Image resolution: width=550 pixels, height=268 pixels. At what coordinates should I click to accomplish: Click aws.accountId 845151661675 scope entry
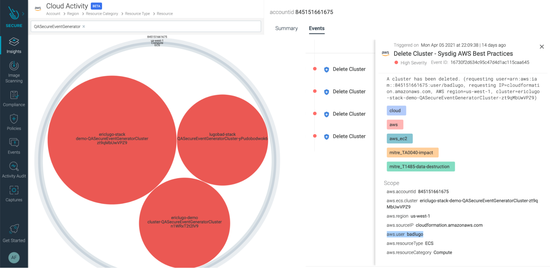pos(417,192)
